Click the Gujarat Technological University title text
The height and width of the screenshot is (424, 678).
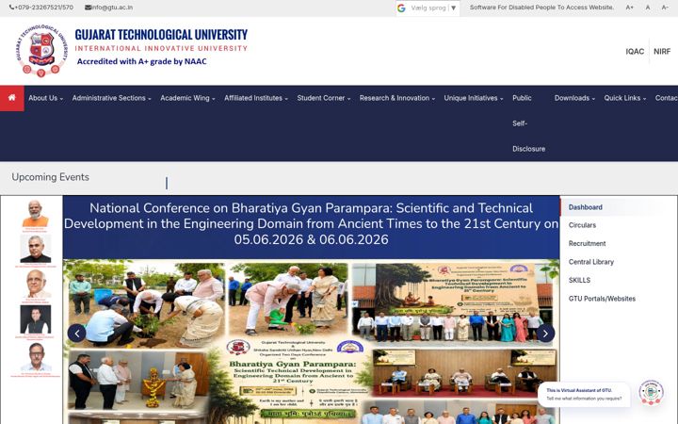pyautogui.click(x=161, y=35)
